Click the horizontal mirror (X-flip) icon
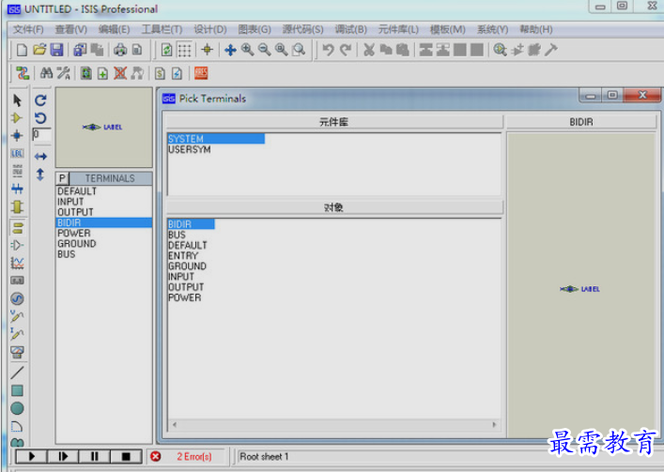Image resolution: width=664 pixels, height=472 pixels. [40, 157]
